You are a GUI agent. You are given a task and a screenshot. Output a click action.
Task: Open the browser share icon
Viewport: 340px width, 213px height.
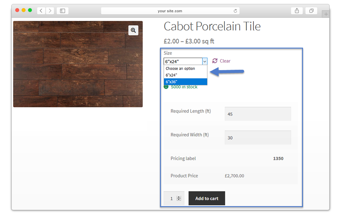[297, 11]
